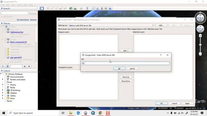
Task: Click OK in the Enter WMS Server URL dialog
Action: coord(119,69)
